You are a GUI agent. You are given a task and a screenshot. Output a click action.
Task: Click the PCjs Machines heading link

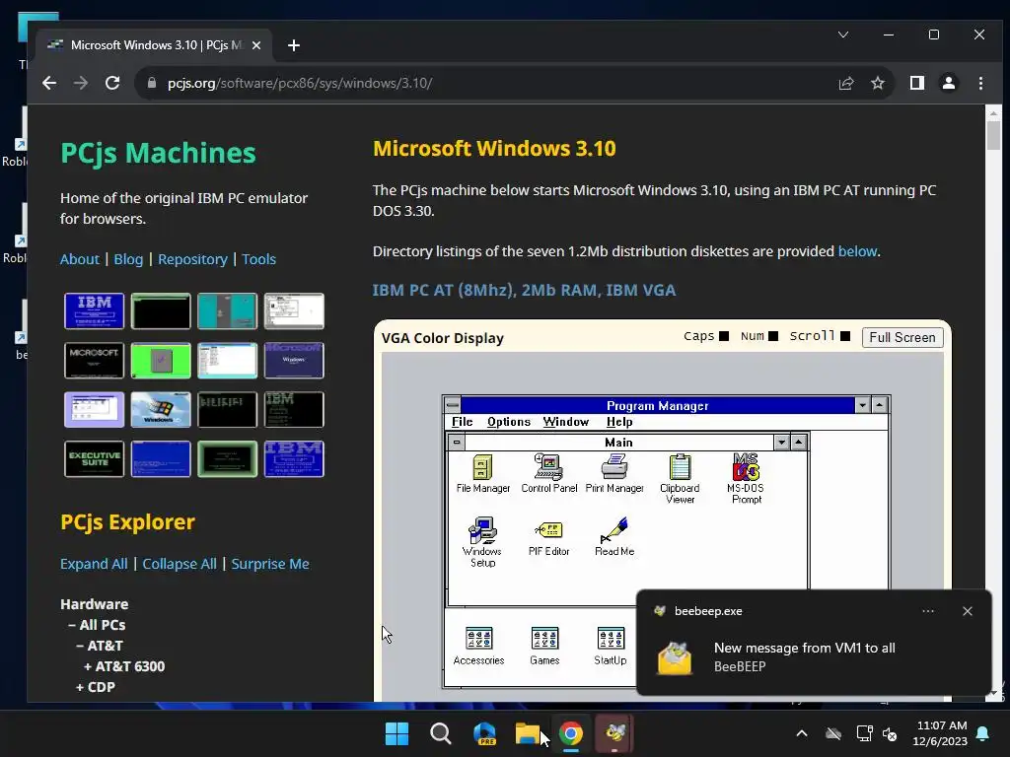(158, 153)
